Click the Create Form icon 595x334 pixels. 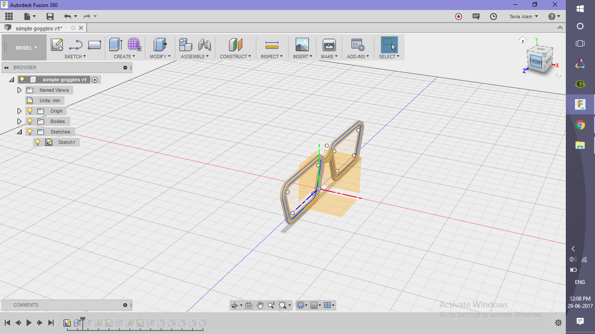point(134,45)
